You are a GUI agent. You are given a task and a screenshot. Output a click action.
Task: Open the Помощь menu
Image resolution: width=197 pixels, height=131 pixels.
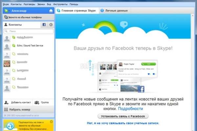74,4
